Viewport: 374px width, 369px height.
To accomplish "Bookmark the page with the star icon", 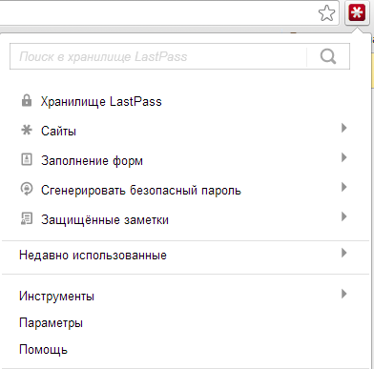I will pyautogui.click(x=326, y=13).
